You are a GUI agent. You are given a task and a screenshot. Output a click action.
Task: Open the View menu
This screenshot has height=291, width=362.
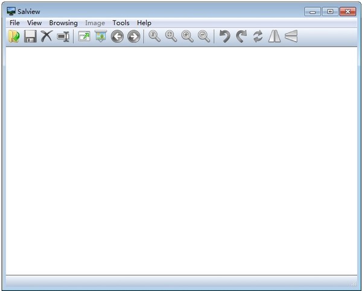34,23
